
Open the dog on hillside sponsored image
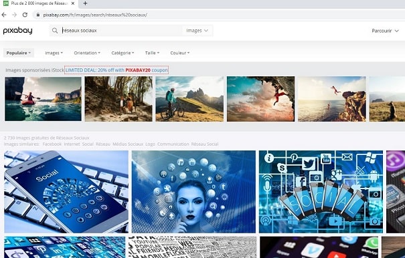387,99
